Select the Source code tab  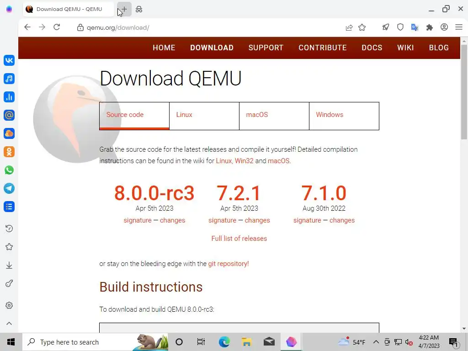click(134, 116)
